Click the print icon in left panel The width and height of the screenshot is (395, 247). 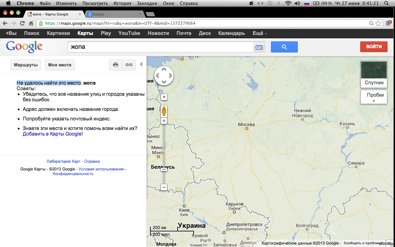point(116,65)
